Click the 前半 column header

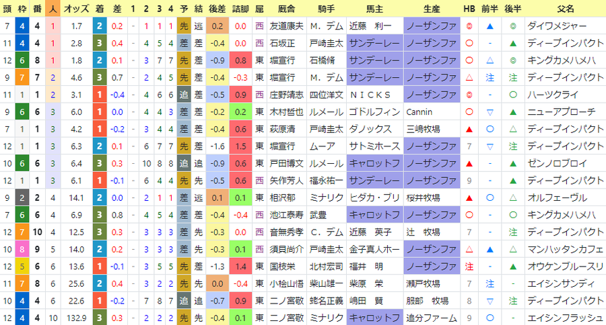[490, 9]
